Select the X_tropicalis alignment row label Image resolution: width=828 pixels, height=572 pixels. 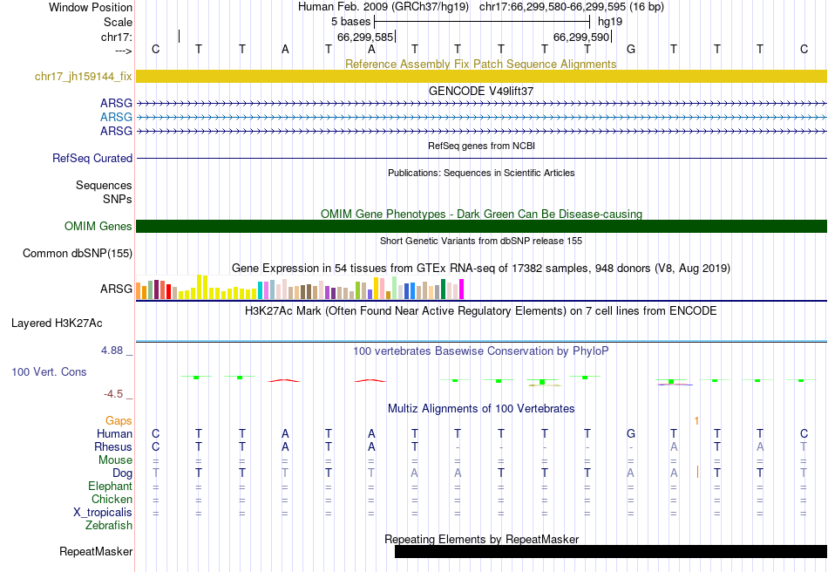coord(103,513)
